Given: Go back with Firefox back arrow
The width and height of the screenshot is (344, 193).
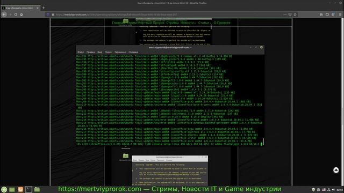Looking at the screenshot, I should pyautogui.click(x=4, y=14).
